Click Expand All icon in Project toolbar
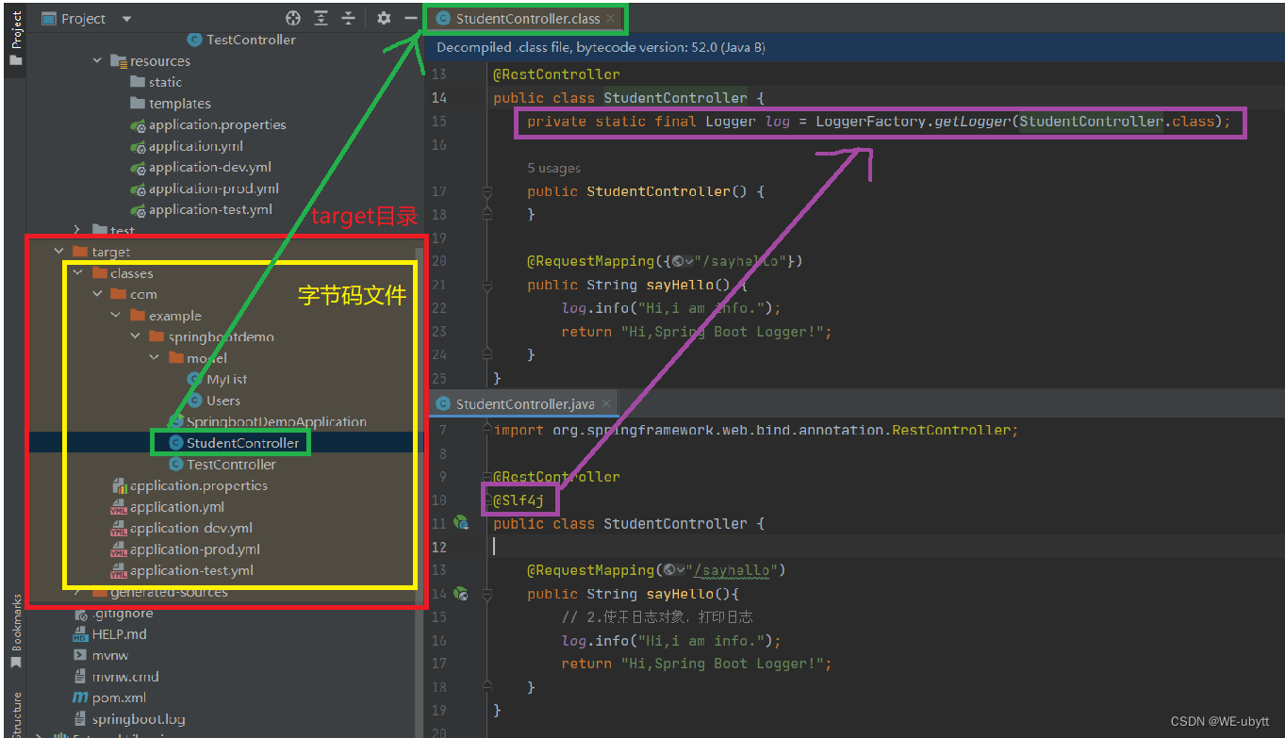Image resolution: width=1285 pixels, height=738 pixels. point(321,18)
